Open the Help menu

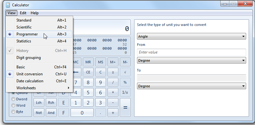34,13
